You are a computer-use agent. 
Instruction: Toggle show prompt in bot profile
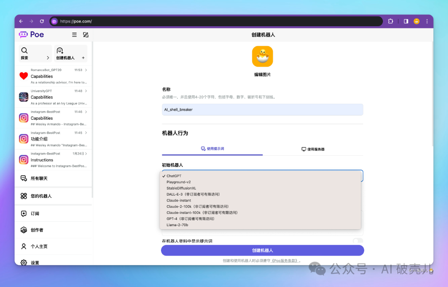click(358, 241)
